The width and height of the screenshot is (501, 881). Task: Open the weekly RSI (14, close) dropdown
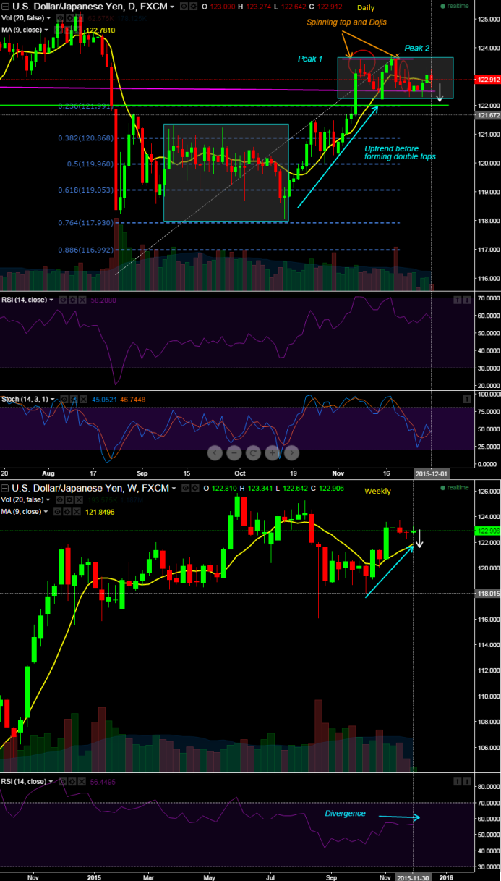pos(51,782)
